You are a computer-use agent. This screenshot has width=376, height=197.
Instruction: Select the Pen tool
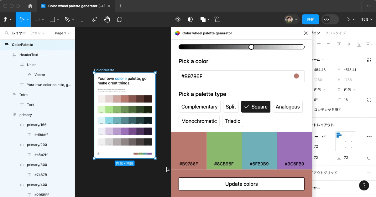click(x=67, y=19)
